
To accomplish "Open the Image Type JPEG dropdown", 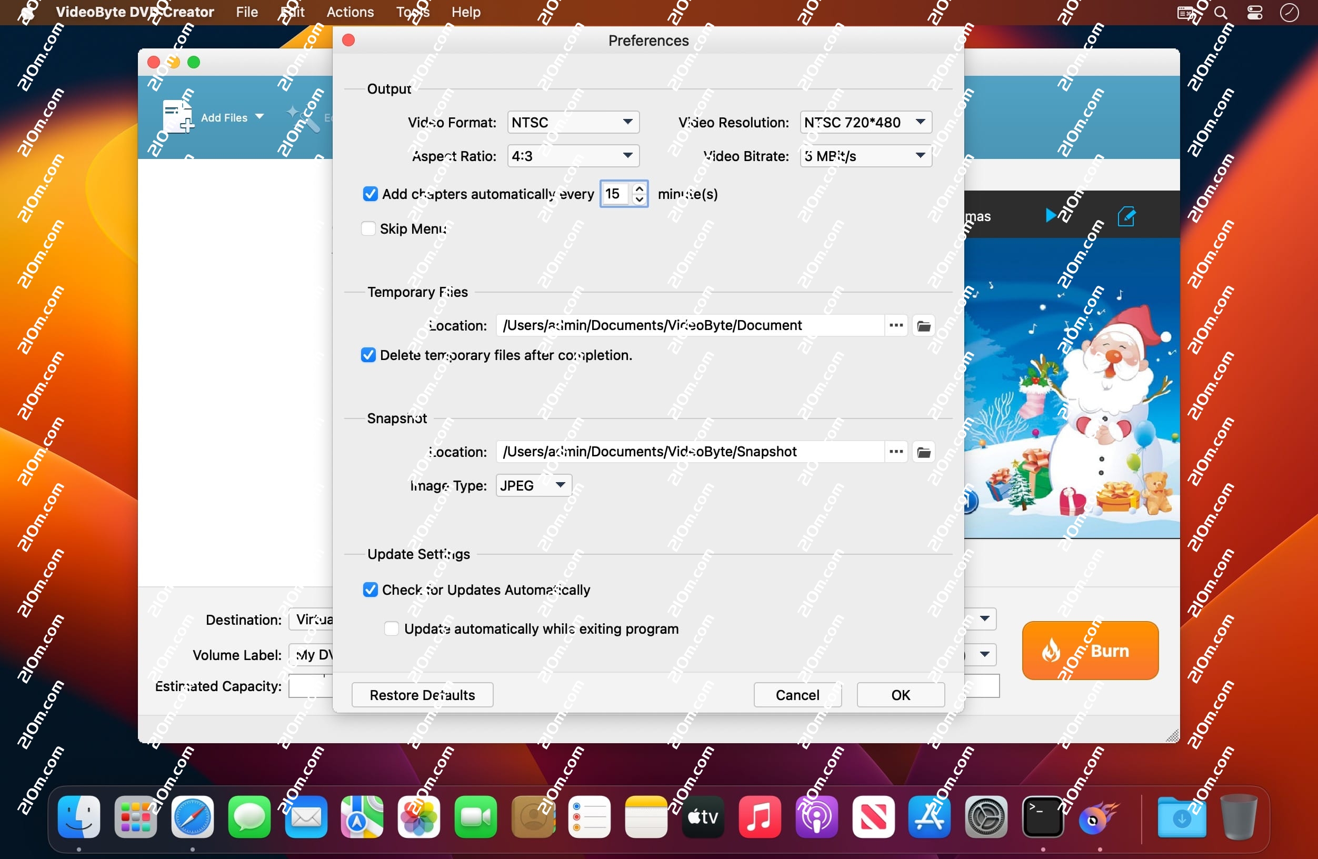I will [x=533, y=486].
